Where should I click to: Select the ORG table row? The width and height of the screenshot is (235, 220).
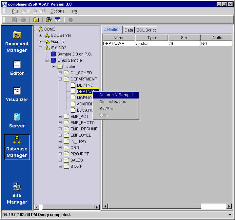click(75, 148)
